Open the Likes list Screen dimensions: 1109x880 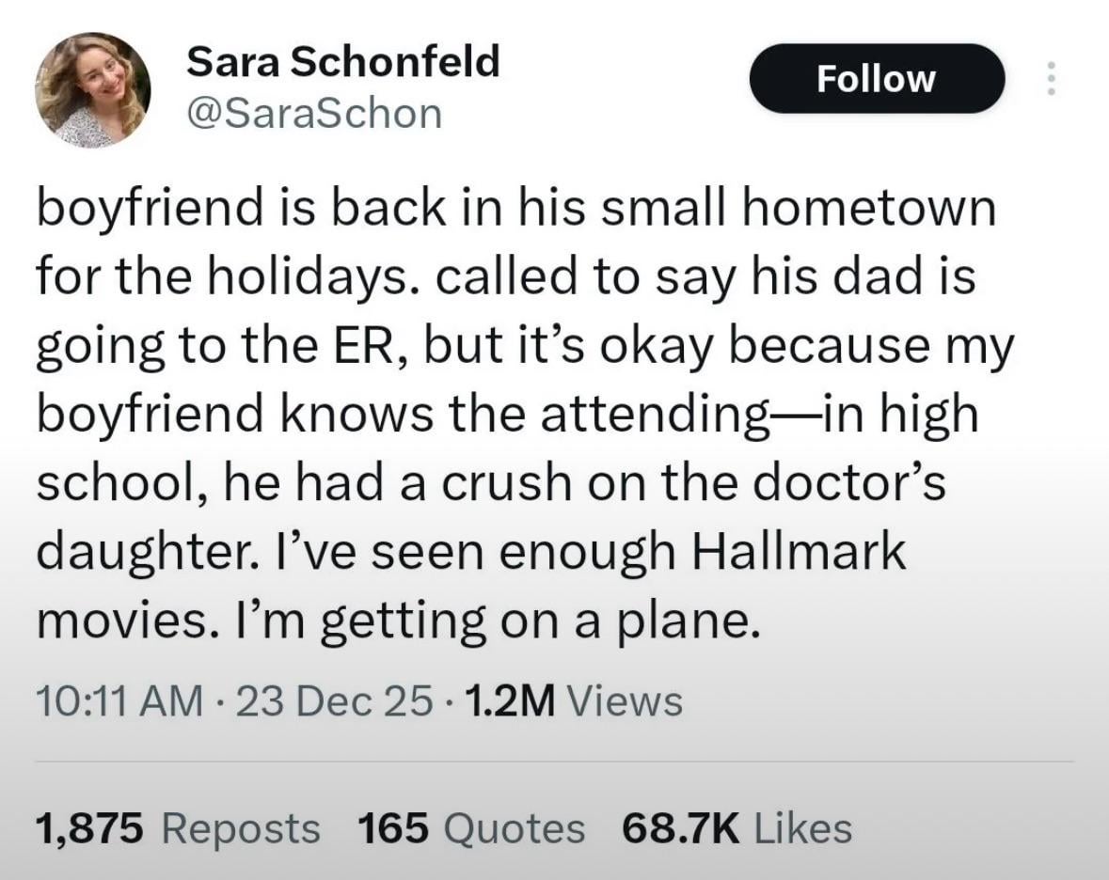(x=803, y=828)
